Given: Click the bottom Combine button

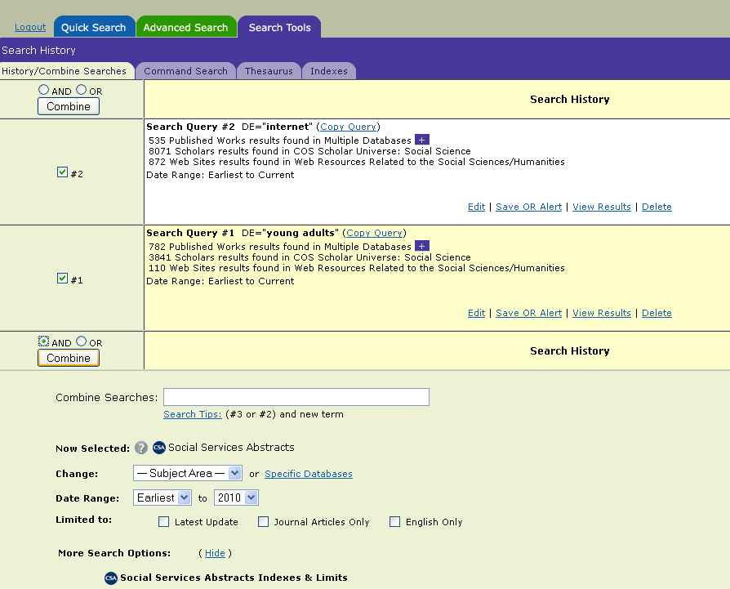Looking at the screenshot, I should tap(69, 358).
